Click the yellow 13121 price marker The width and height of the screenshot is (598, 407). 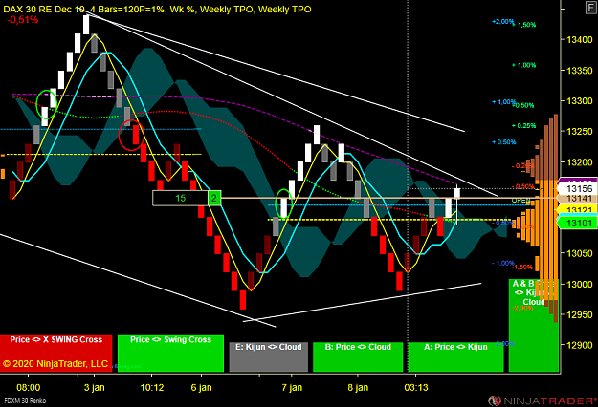coord(578,209)
